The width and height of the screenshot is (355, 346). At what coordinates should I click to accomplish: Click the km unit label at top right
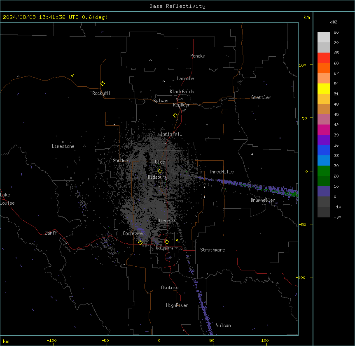point(306,17)
